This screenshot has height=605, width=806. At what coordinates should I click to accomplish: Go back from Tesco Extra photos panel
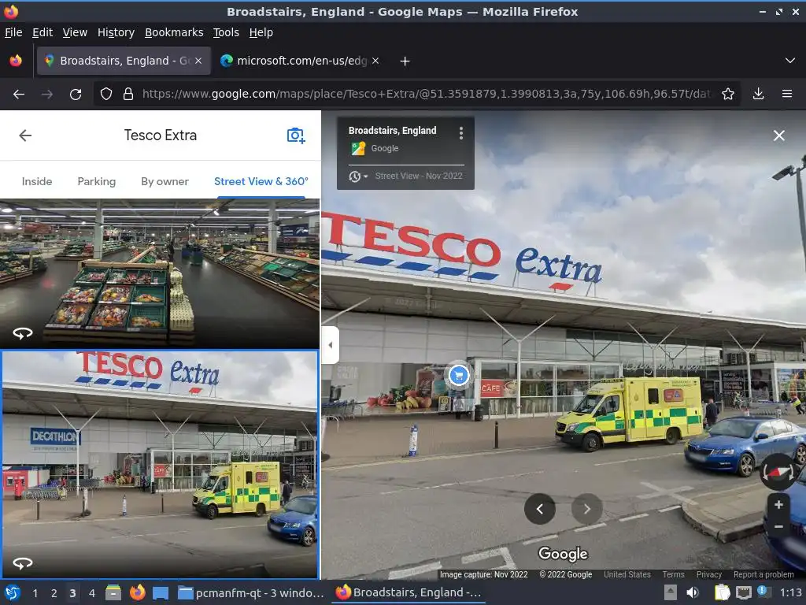coord(25,135)
